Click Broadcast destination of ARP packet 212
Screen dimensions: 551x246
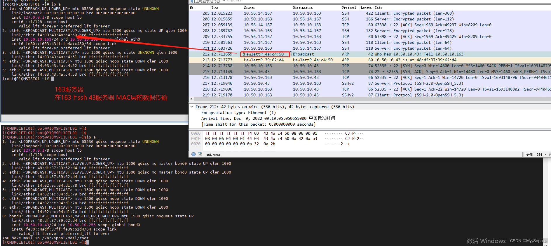(x=303, y=54)
